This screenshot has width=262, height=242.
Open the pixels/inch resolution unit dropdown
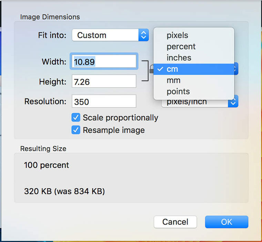tap(195, 102)
